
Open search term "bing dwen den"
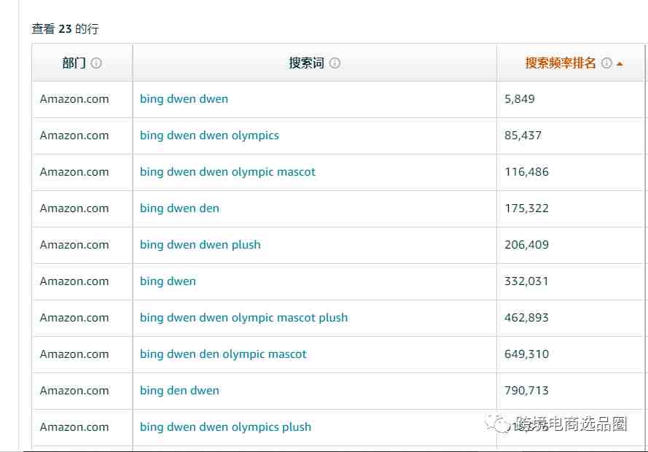(179, 209)
